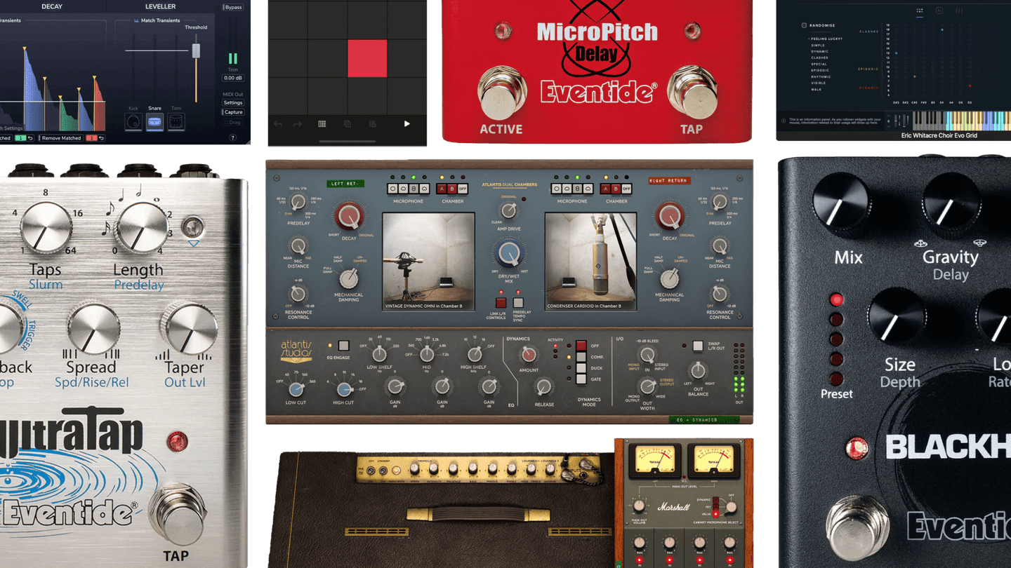
Task: Toggle the Swap L/R Out switch
Action: click(x=698, y=346)
